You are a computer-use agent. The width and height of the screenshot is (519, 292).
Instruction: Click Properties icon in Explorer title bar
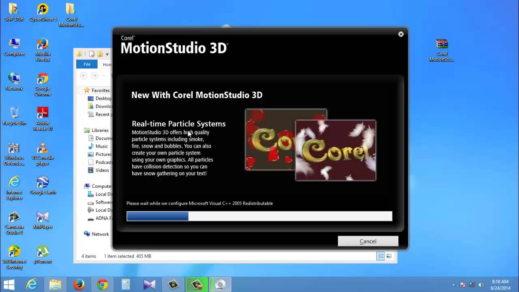[x=92, y=54]
